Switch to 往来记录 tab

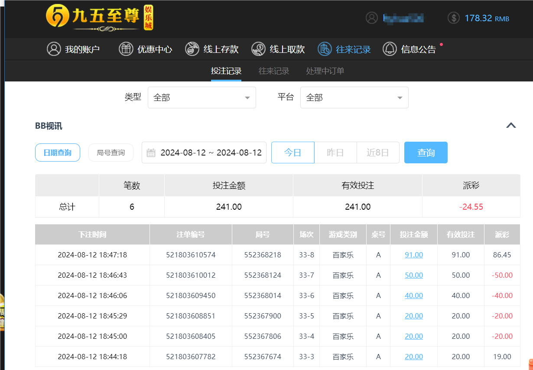pos(273,71)
